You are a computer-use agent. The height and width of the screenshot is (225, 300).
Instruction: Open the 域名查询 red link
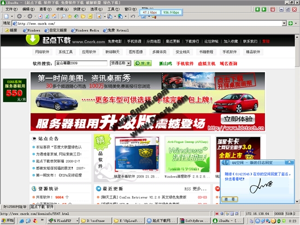(228, 63)
